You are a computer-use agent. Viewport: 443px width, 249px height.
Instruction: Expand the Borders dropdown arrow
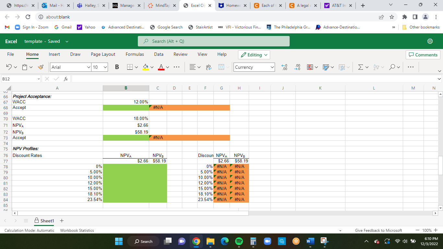coord(136,67)
